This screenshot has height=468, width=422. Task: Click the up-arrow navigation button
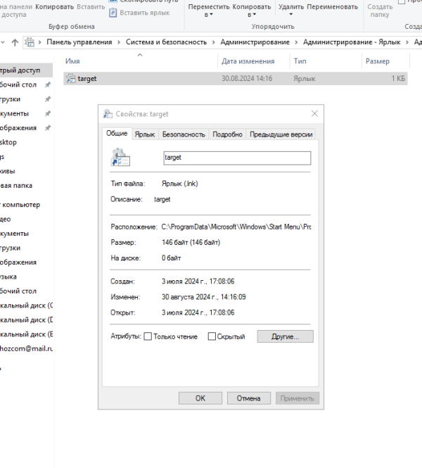15,42
